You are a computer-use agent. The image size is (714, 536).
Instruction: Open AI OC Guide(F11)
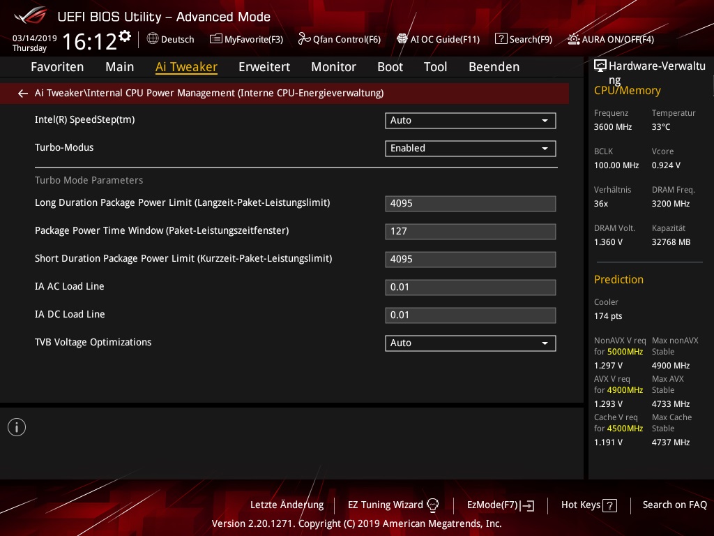pos(445,39)
